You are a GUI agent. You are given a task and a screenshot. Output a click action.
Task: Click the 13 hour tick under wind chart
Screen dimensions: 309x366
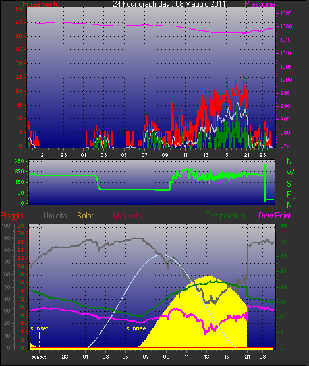click(x=206, y=155)
